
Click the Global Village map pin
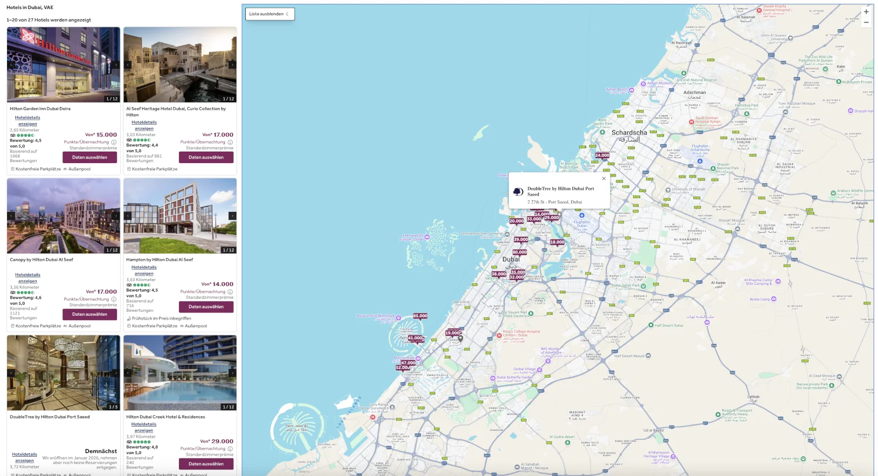pos(539,369)
